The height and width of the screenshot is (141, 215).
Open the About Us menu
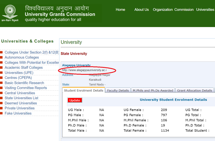pos(141,10)
